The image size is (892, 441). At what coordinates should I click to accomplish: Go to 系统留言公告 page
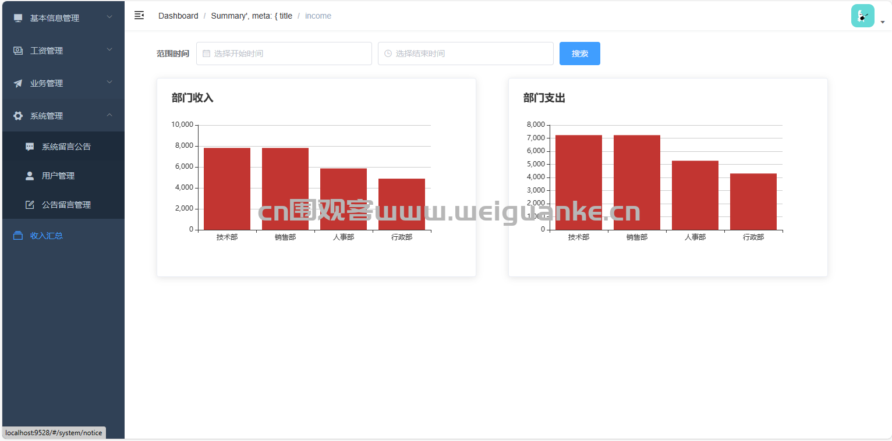(63, 147)
